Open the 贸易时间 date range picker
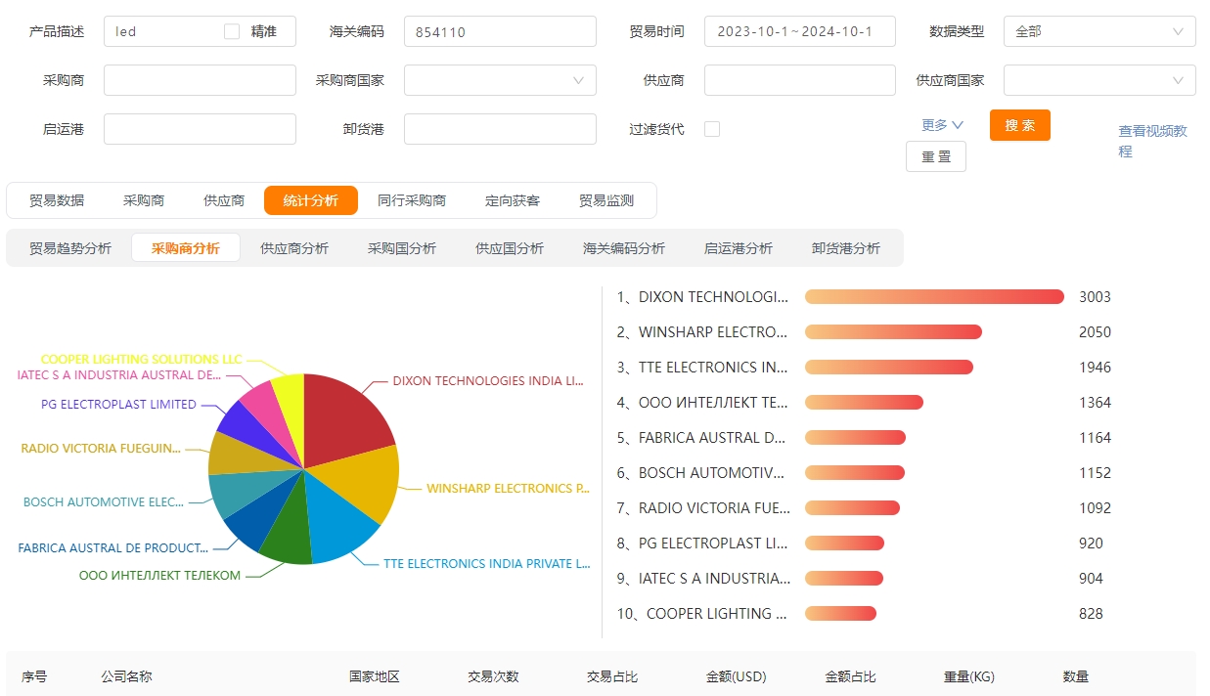This screenshot has width=1210, height=696. tap(800, 31)
